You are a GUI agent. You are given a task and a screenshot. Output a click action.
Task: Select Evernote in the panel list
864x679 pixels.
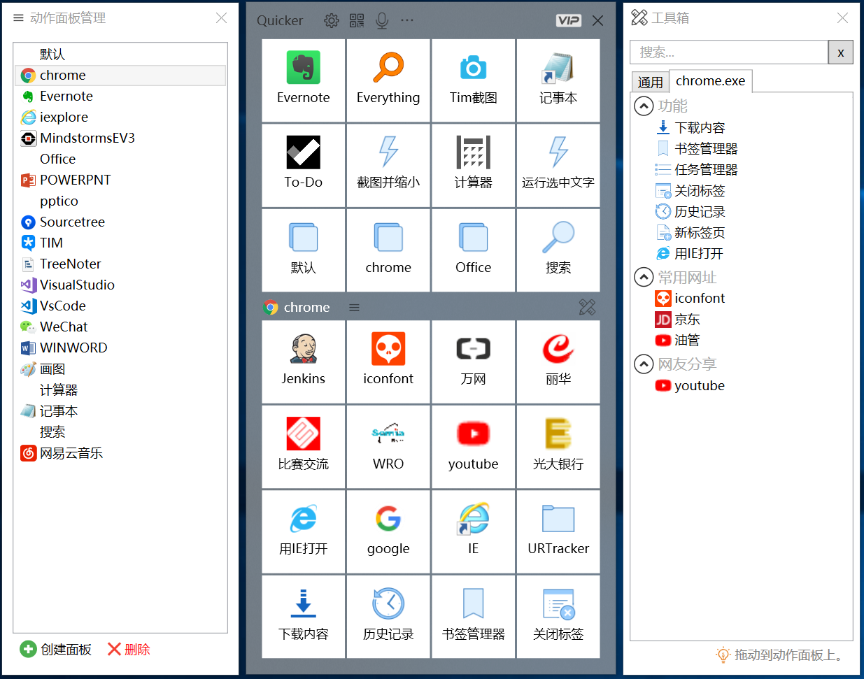pyautogui.click(x=120, y=97)
